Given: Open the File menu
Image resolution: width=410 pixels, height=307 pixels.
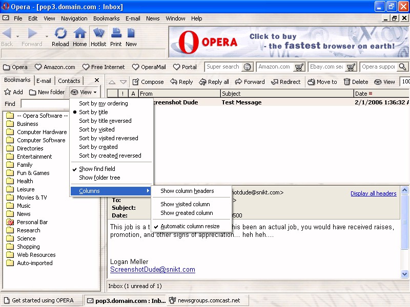Looking at the screenshot, I should [x=18, y=18].
